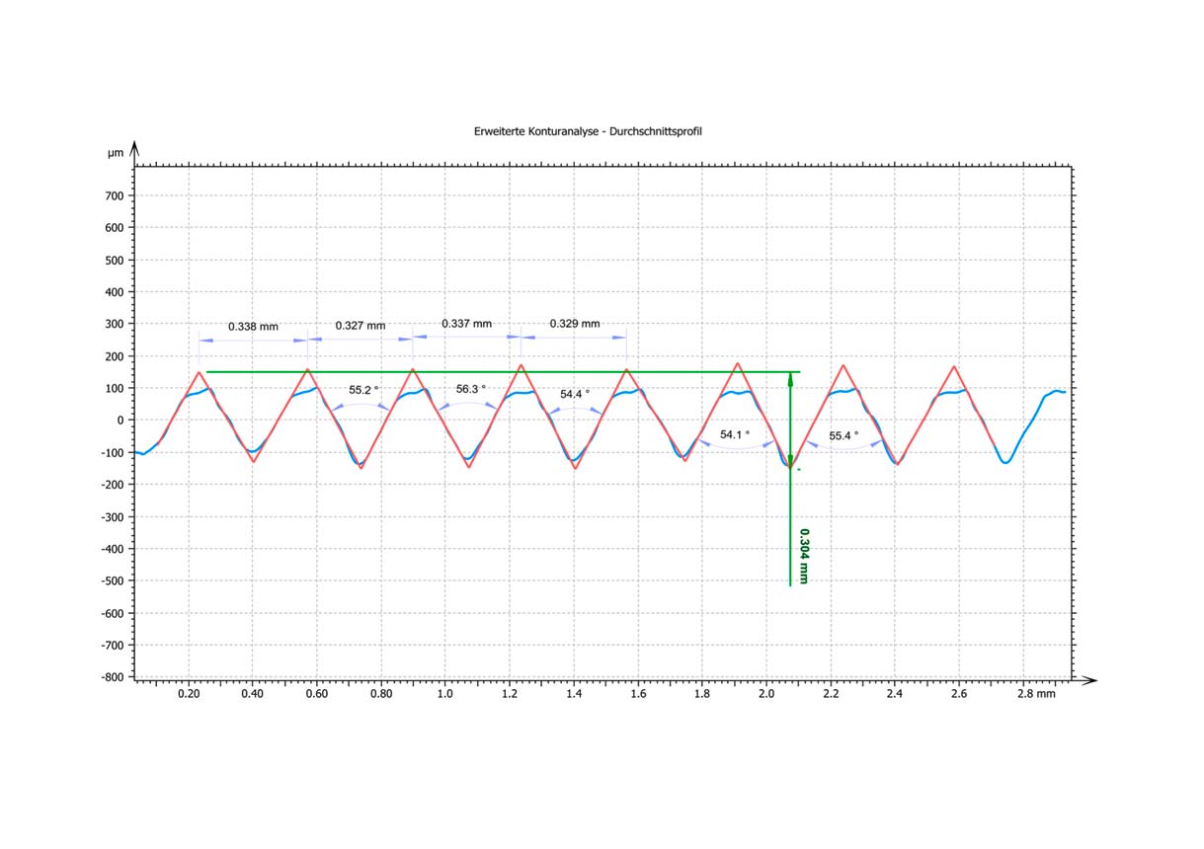Click the -800 tick on Y axis

click(x=112, y=677)
